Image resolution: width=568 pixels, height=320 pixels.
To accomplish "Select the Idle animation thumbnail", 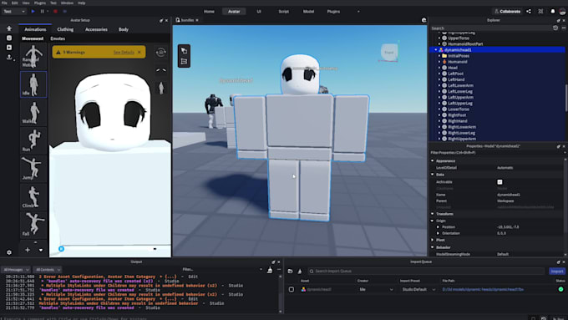I will 33,84.
